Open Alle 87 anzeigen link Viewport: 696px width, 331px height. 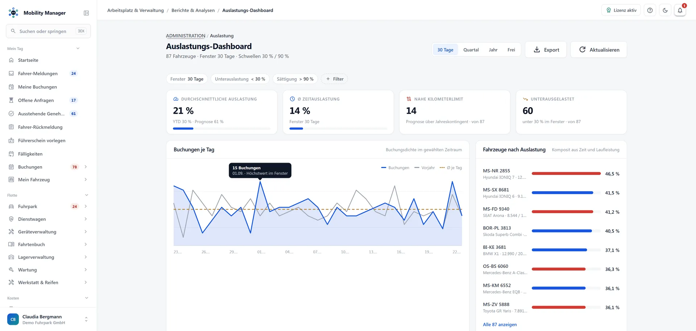[x=500, y=324]
